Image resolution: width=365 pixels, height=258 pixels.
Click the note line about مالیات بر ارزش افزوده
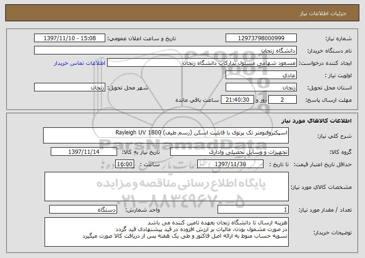coord(201,229)
